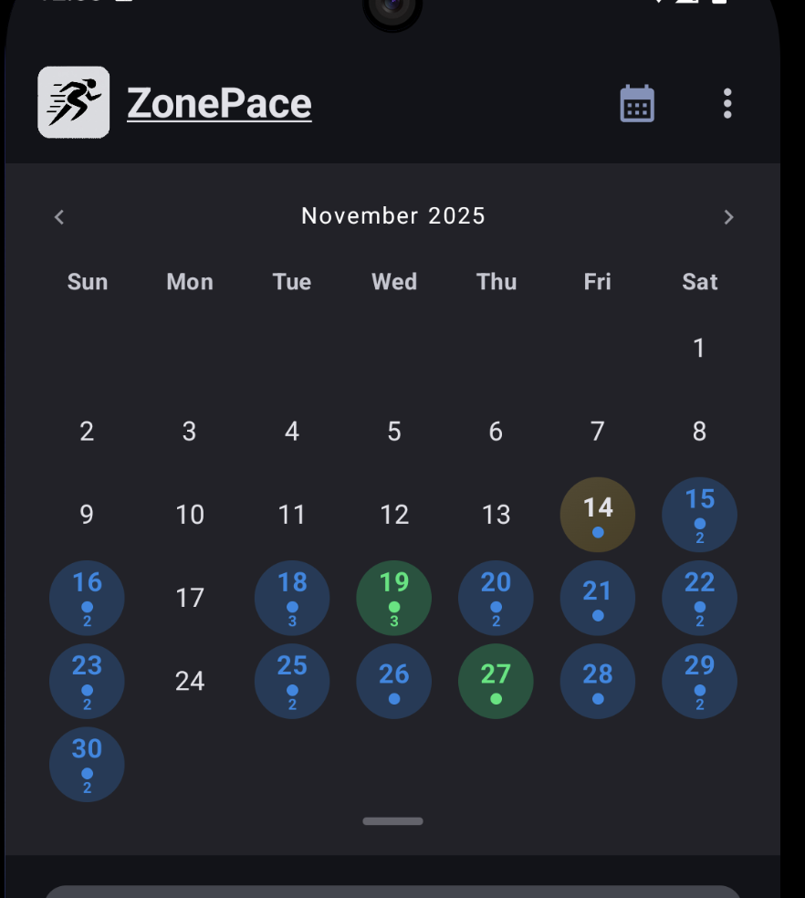
Task: Select November 17 with no workouts
Action: tap(190, 598)
